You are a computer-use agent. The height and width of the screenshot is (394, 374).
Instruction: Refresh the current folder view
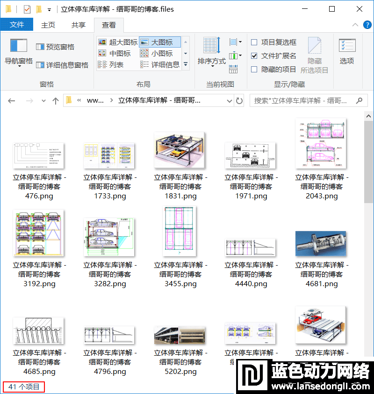[x=239, y=101]
